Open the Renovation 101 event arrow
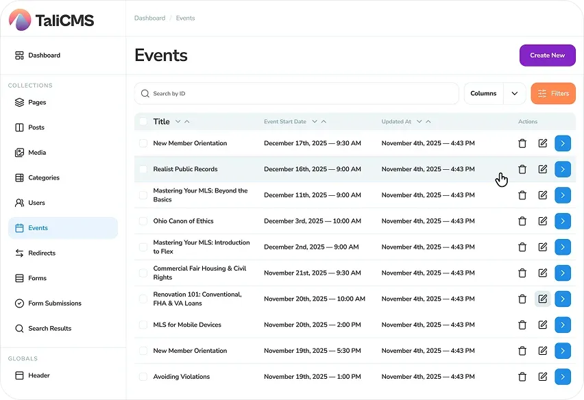 [562, 299]
